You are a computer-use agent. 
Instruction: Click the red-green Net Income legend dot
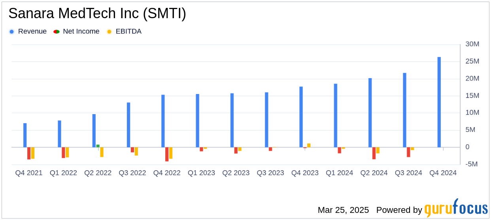click(x=56, y=32)
